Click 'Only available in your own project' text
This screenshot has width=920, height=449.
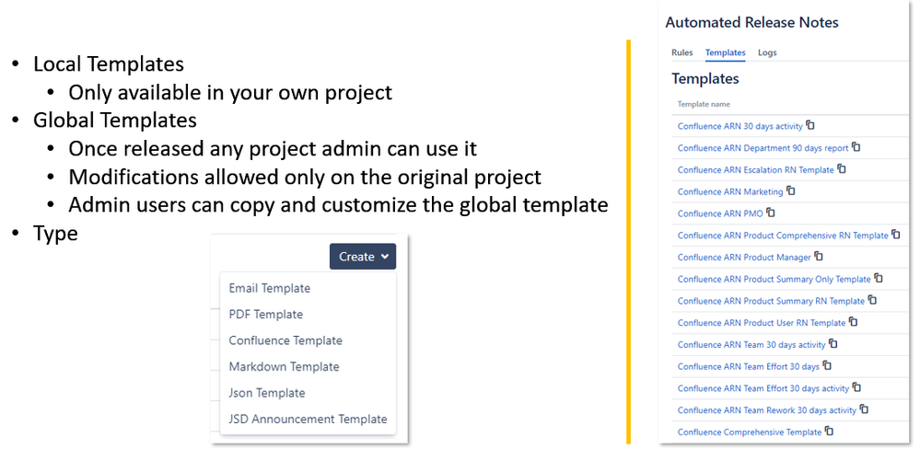230,92
